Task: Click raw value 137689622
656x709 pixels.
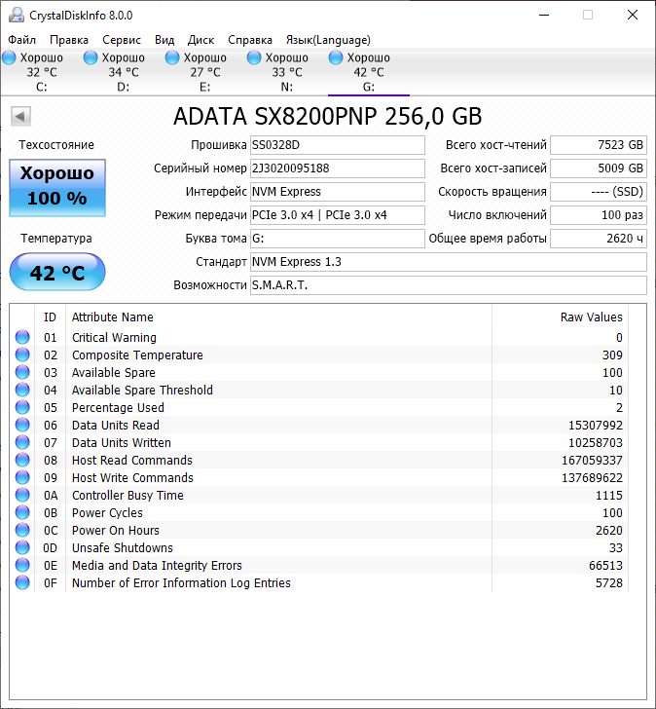Action: (x=592, y=477)
